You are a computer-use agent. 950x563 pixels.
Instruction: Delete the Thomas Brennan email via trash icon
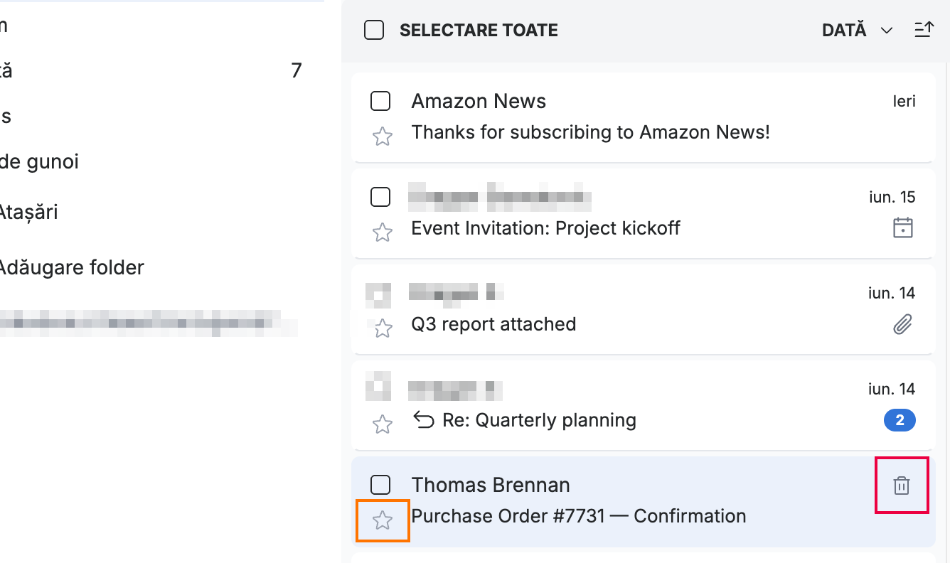coord(902,486)
